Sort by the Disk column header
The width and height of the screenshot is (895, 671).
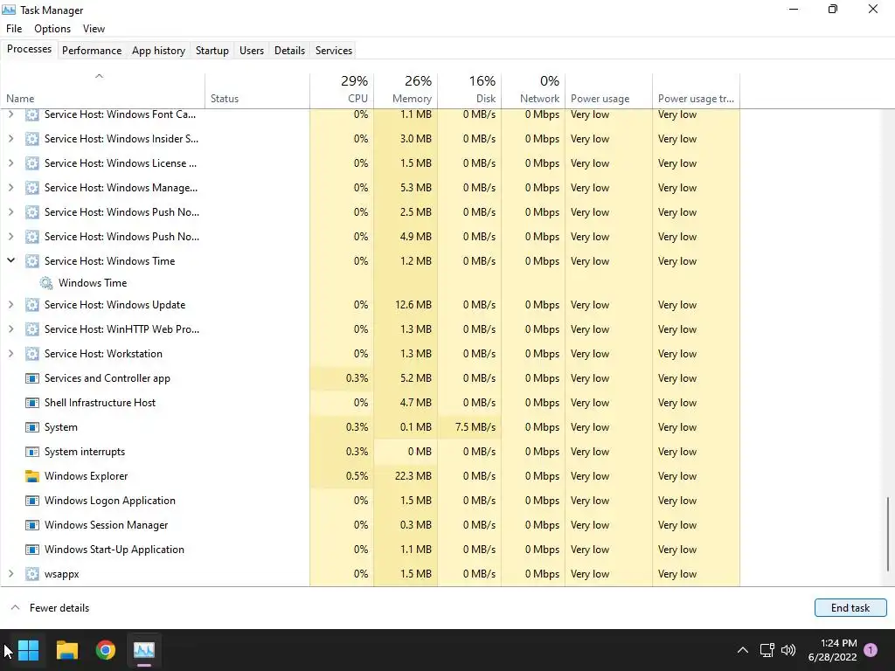tap(469, 91)
